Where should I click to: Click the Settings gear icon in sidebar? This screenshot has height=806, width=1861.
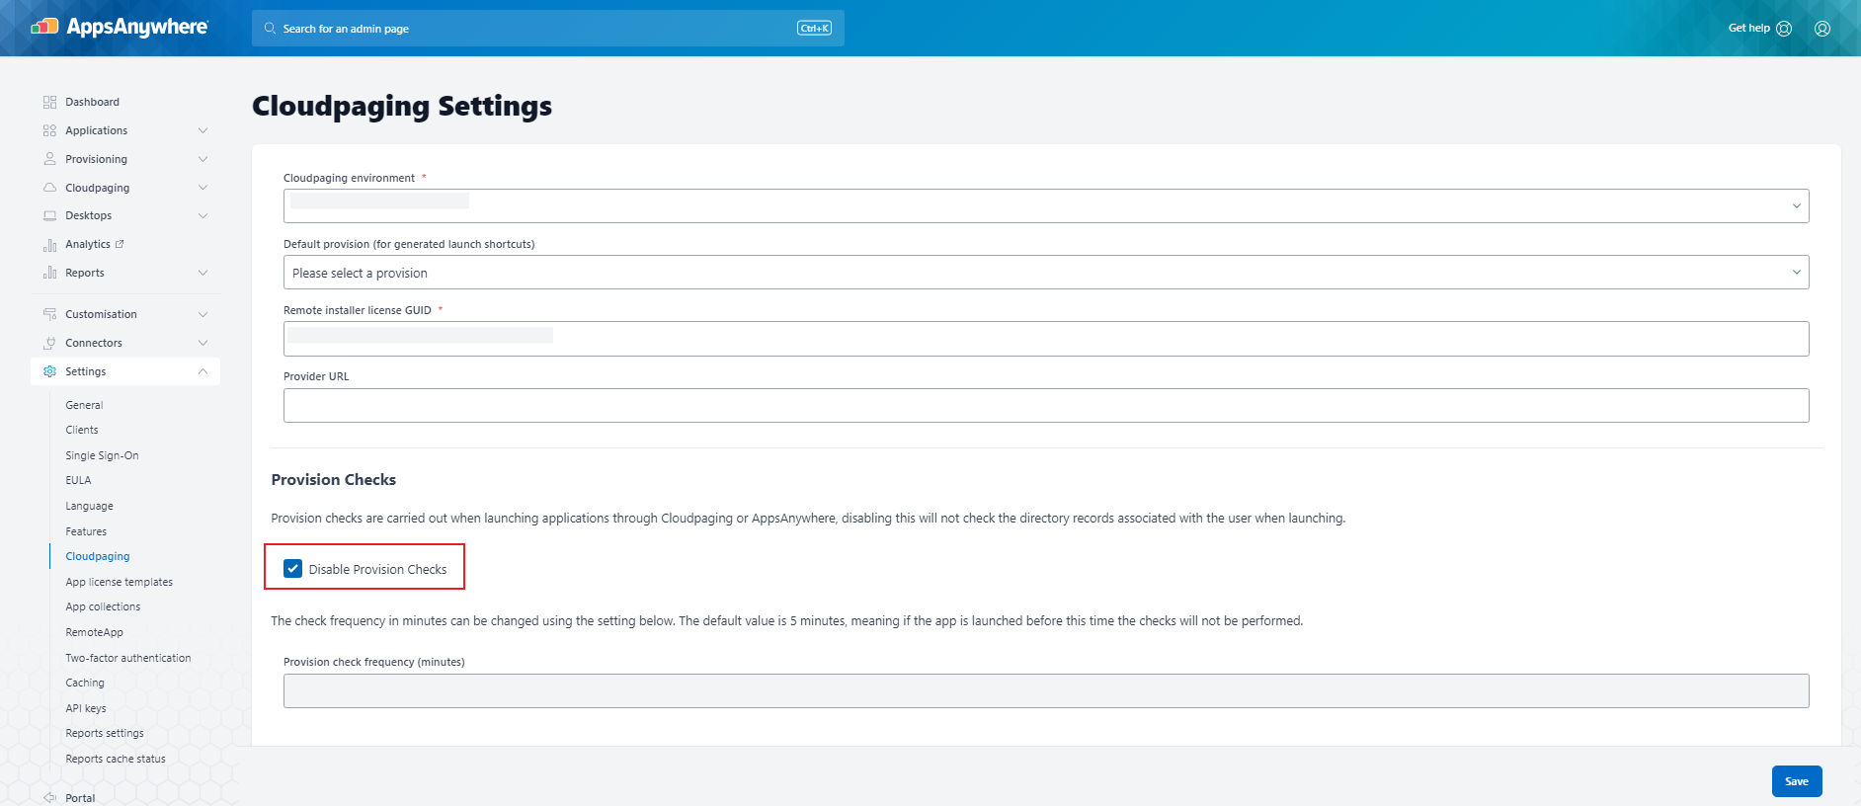pos(49,371)
